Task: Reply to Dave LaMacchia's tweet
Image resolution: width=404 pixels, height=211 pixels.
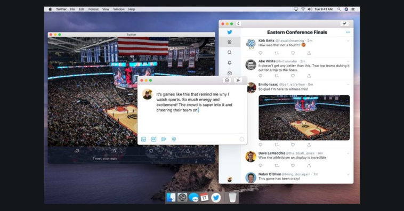Action: (x=261, y=165)
